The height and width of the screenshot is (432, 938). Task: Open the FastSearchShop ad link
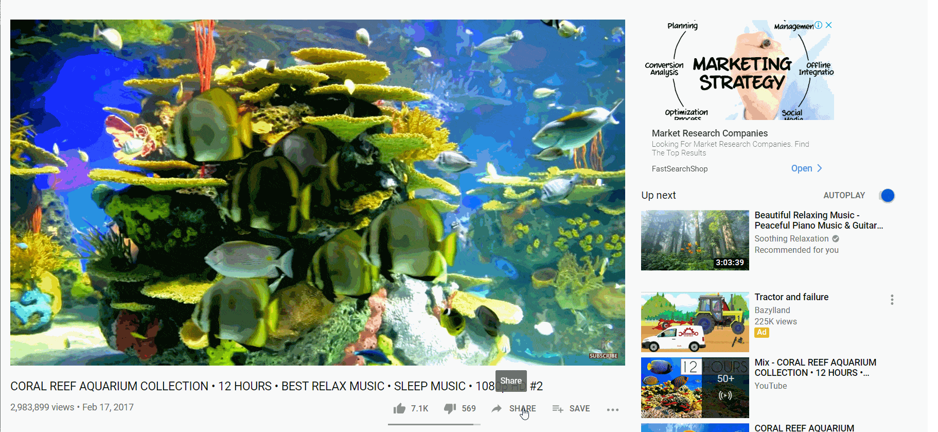coord(680,169)
